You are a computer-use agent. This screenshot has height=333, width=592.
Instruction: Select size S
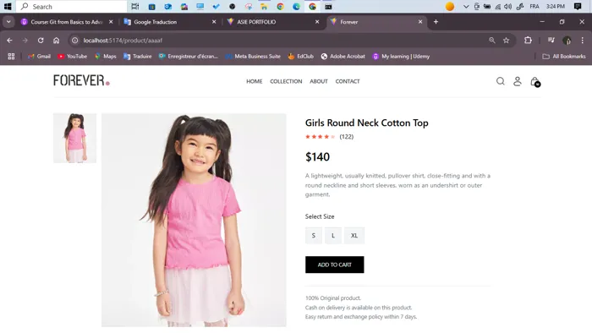click(314, 235)
